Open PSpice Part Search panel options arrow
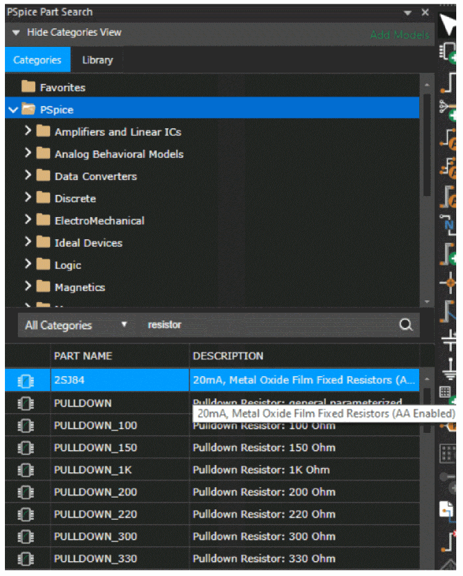This screenshot has height=576, width=463. point(407,13)
